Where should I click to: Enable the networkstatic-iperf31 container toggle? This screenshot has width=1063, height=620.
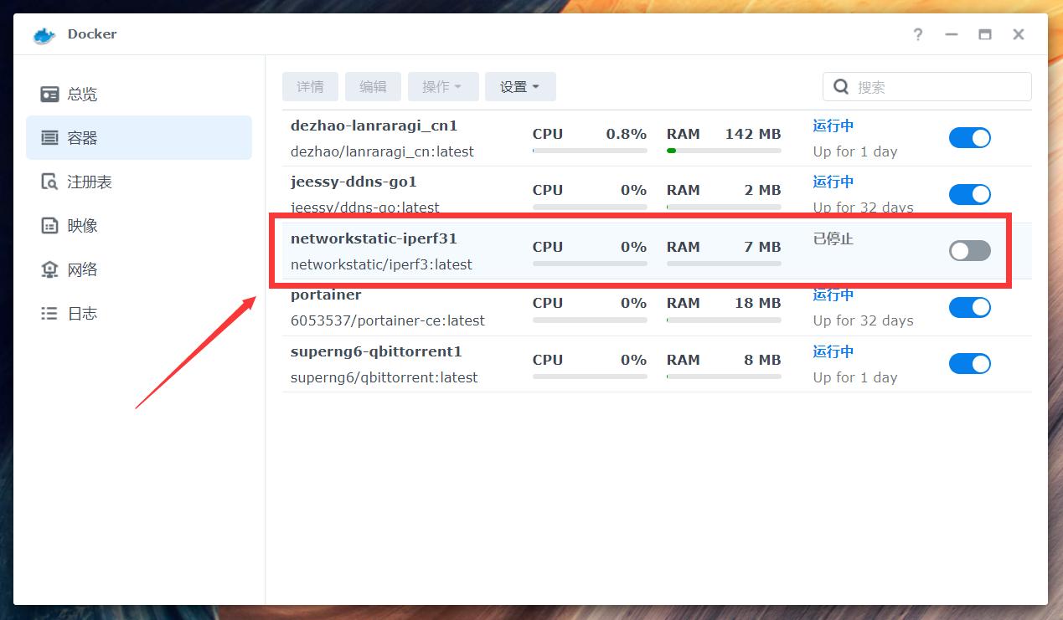969,250
